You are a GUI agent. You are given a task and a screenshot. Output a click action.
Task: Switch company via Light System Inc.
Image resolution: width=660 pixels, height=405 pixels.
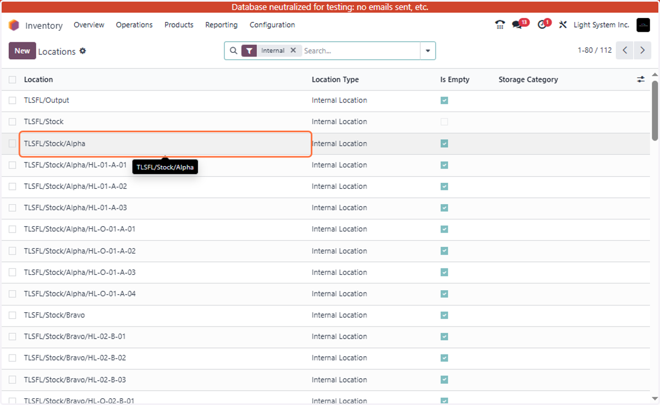601,25
